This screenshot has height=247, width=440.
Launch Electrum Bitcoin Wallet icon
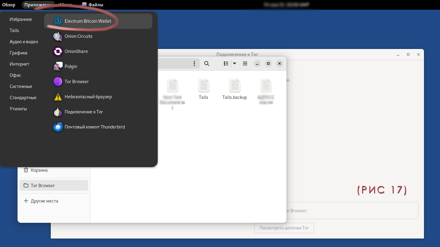click(x=58, y=21)
